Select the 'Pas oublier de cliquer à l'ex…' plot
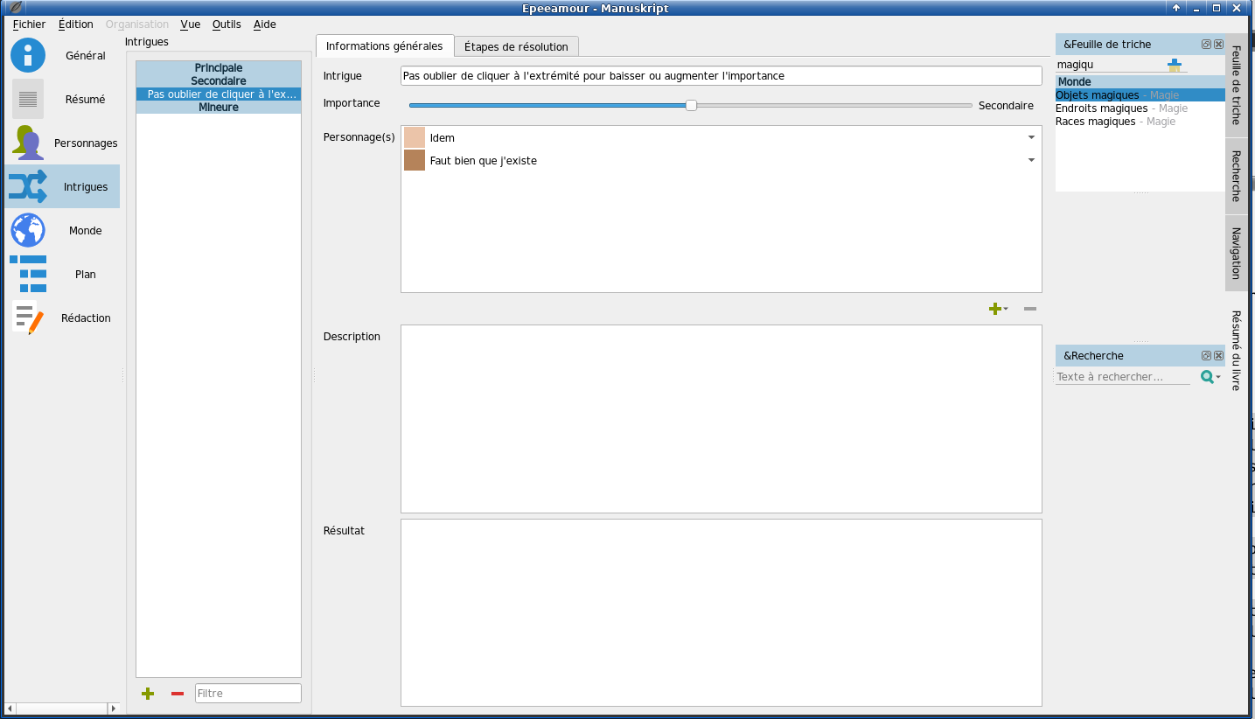Viewport: 1255px width, 719px height. point(219,94)
